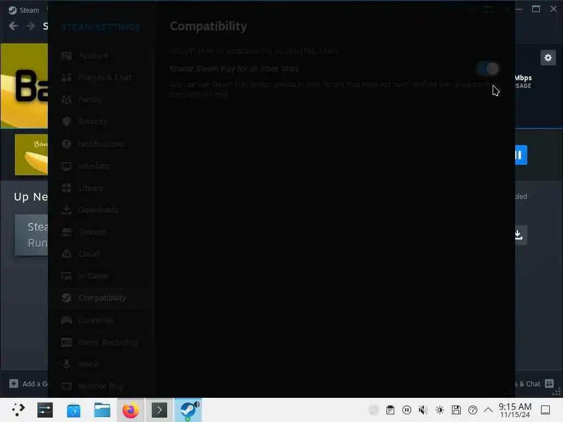Screen dimensions: 563x422
Task: Select In Game settings category
Action: (101, 276)
